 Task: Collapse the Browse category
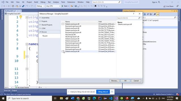click(40, 32)
